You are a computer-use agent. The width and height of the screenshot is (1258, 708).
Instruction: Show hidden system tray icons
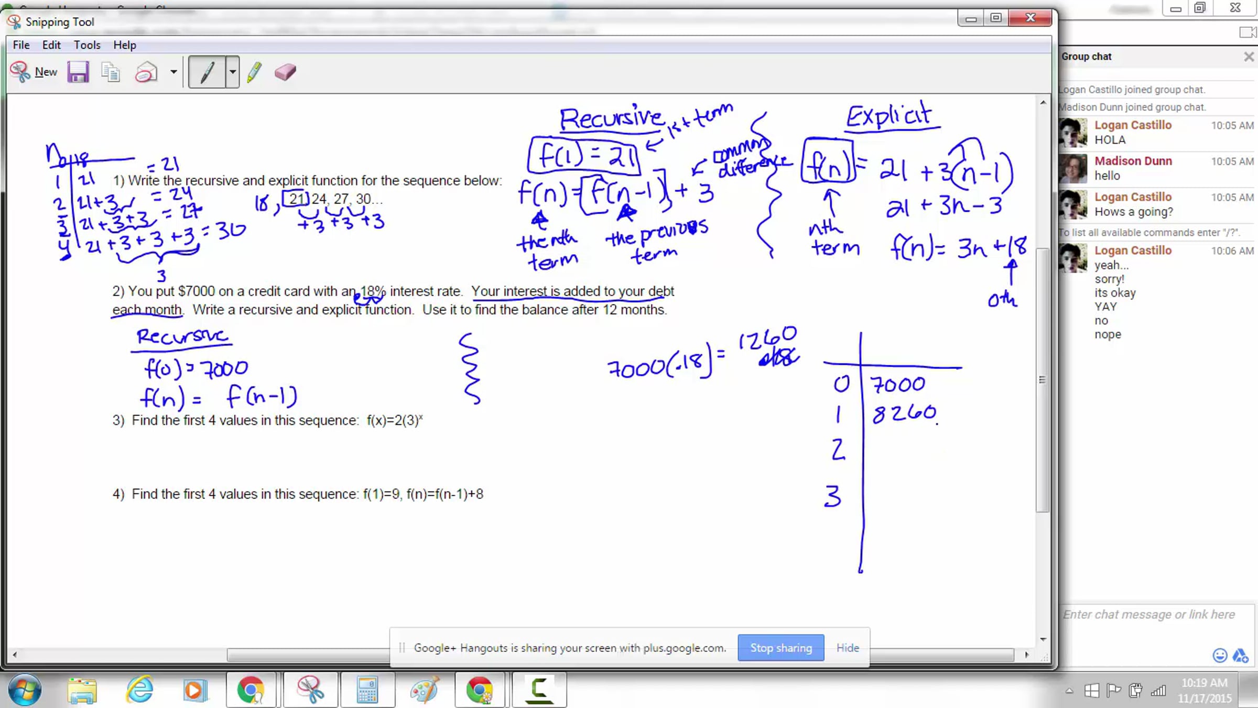[1069, 691]
